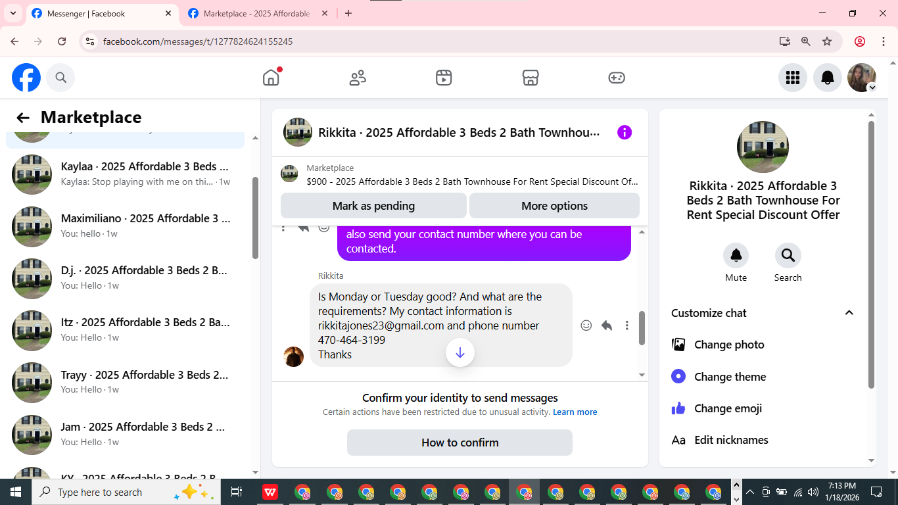This screenshot has height=505, width=898.
Task: Reply to Rikkita's message using the arrow icon
Action: [607, 325]
